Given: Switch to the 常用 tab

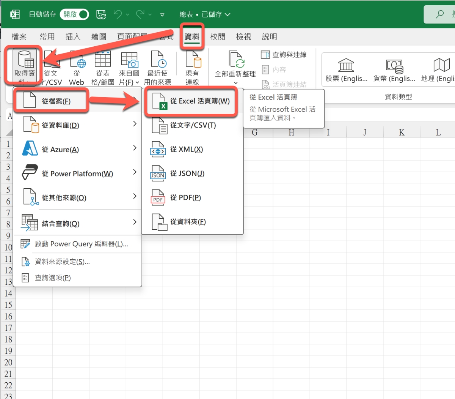Looking at the screenshot, I should (47, 37).
